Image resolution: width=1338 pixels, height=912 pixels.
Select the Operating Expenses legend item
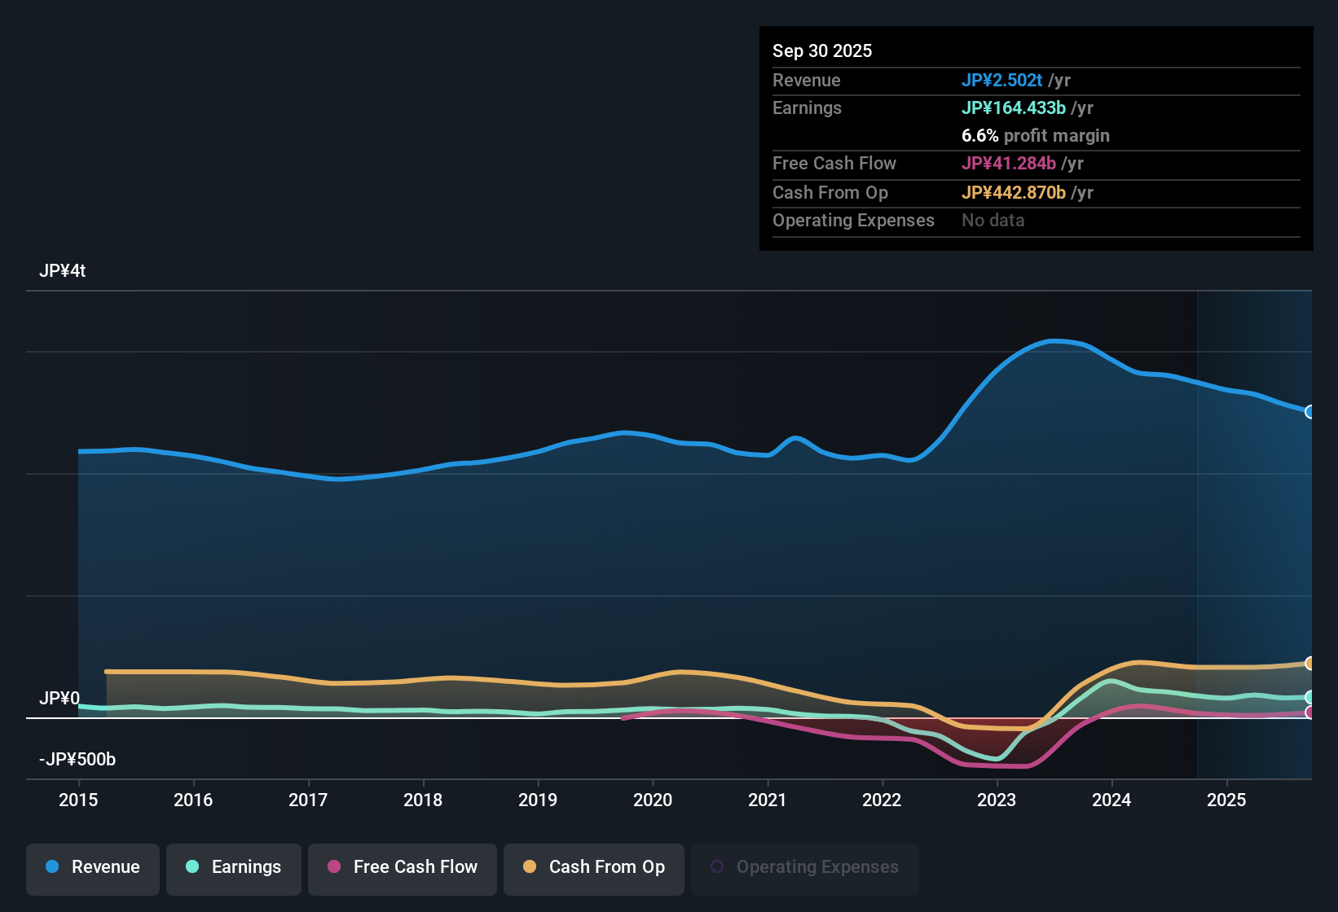point(803,867)
